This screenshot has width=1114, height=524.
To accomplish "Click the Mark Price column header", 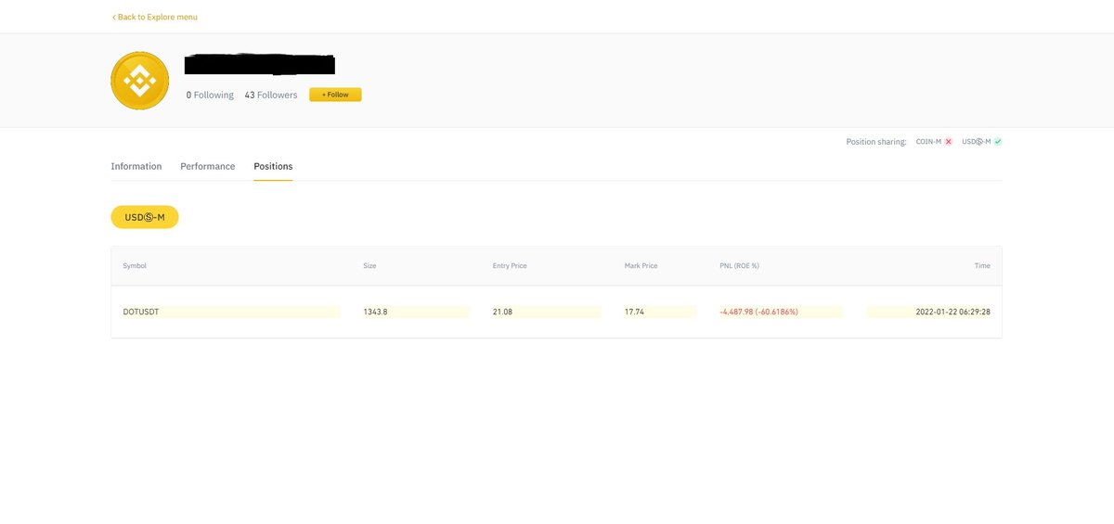I will 641,266.
